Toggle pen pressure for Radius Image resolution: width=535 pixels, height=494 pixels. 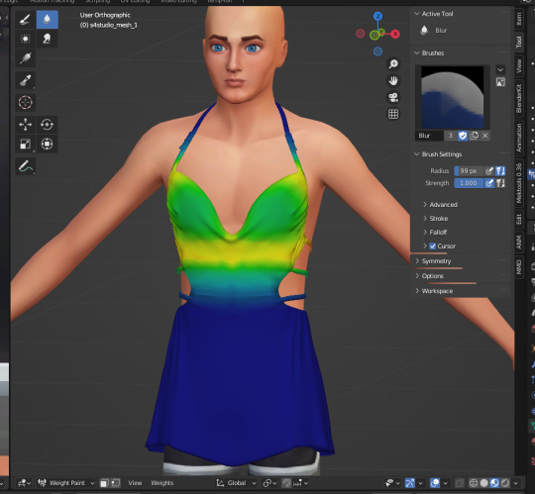click(489, 171)
